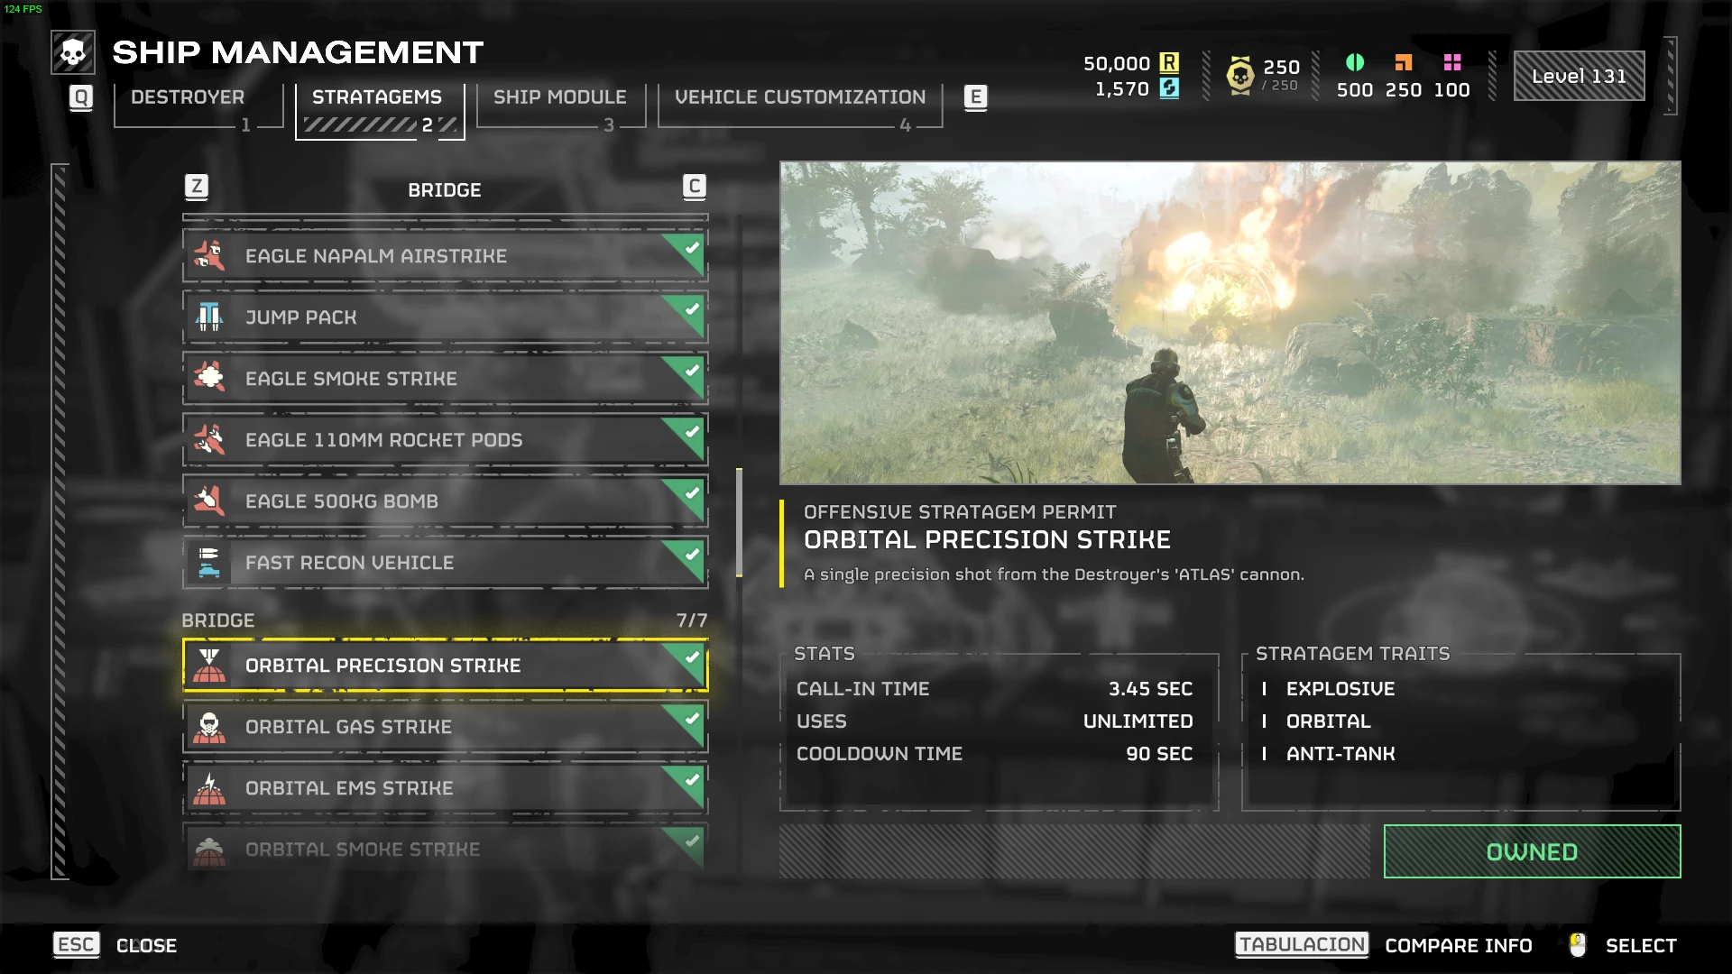Click the Jump Pack stratagem icon
Viewport: 1732px width, 974px height.
[x=209, y=317]
